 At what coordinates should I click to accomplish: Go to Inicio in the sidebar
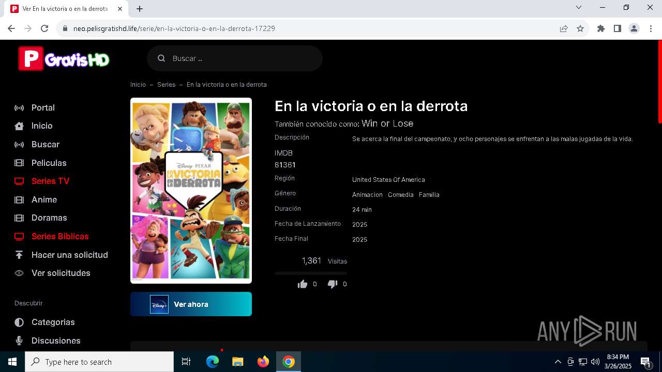coord(42,126)
